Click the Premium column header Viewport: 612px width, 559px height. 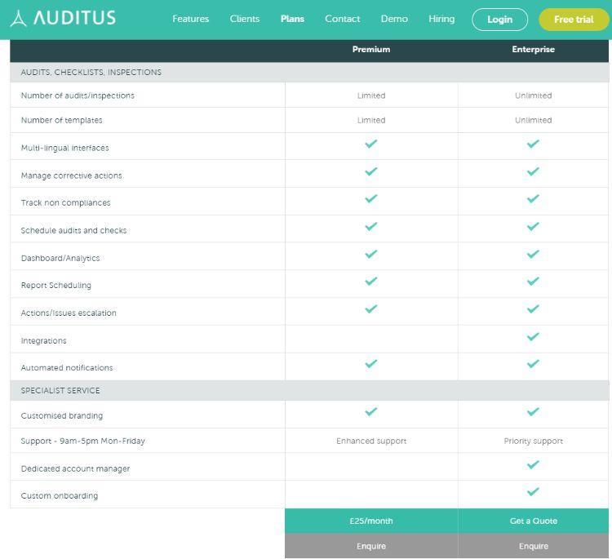click(371, 49)
